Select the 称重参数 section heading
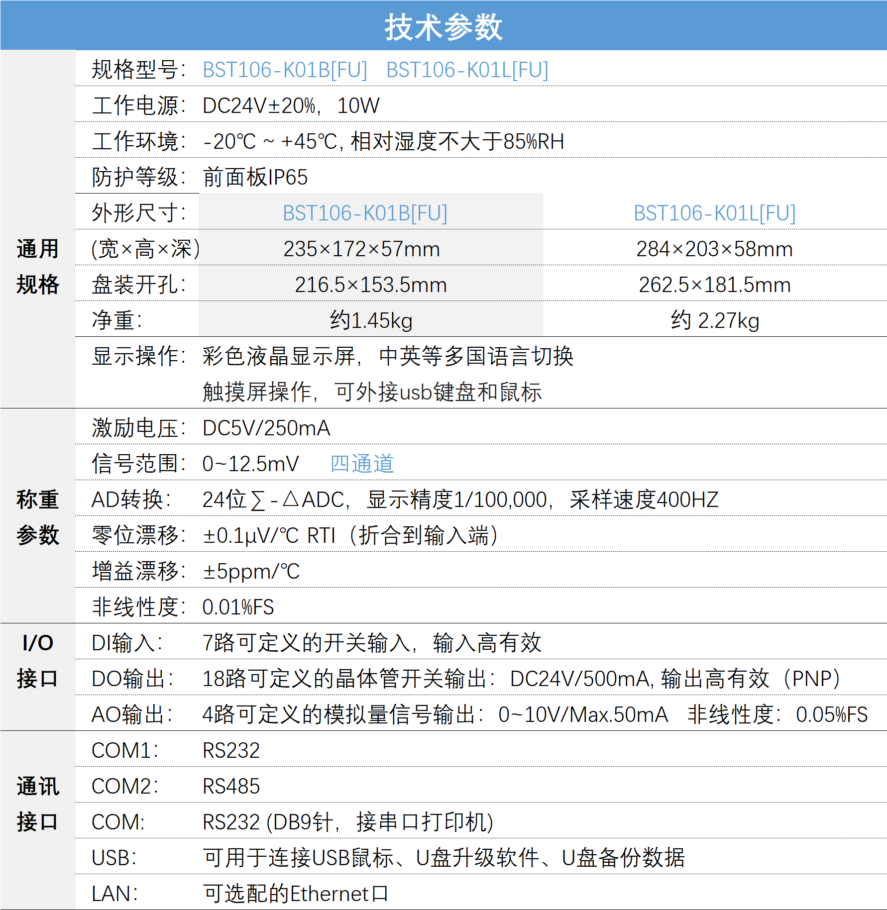Image resolution: width=887 pixels, height=910 pixels. [38, 517]
